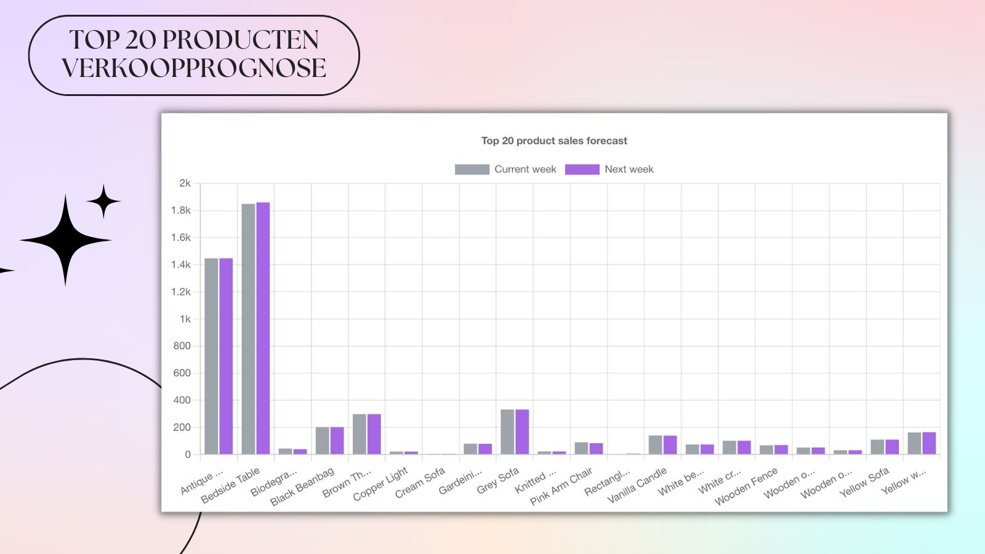Click the 600 y-axis value
Viewport: 985px width, 554px height.
point(182,373)
